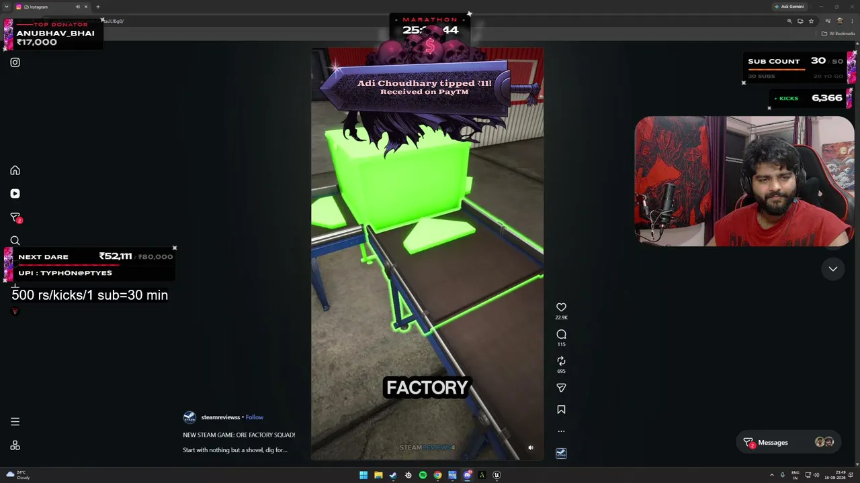860x483 pixels.
Task: Open comments on the reel
Action: 561,334
